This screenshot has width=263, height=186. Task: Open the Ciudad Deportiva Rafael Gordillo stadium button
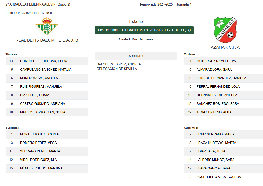coord(144,30)
